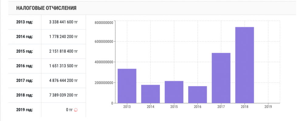Screen dimensions: 304x121
Task: Click the x-axis label 2019
Action: (x=268, y=107)
